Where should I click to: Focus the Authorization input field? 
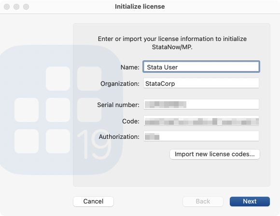pos(201,136)
